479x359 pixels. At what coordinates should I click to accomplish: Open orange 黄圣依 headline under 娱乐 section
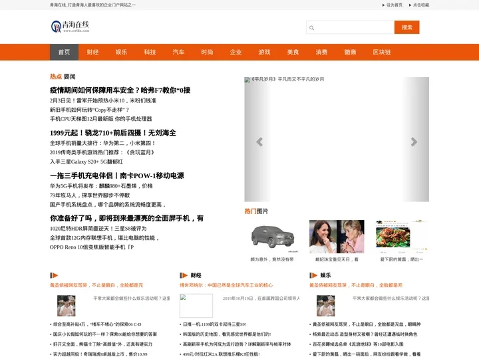[355, 285]
